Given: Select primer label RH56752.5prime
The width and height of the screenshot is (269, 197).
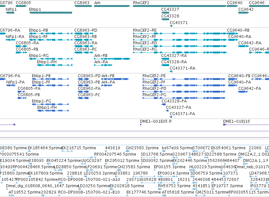Looking at the screenshot, I should (174, 186).
